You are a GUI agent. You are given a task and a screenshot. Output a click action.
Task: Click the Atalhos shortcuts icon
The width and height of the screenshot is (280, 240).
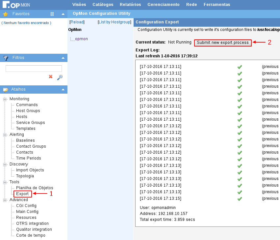point(6,90)
